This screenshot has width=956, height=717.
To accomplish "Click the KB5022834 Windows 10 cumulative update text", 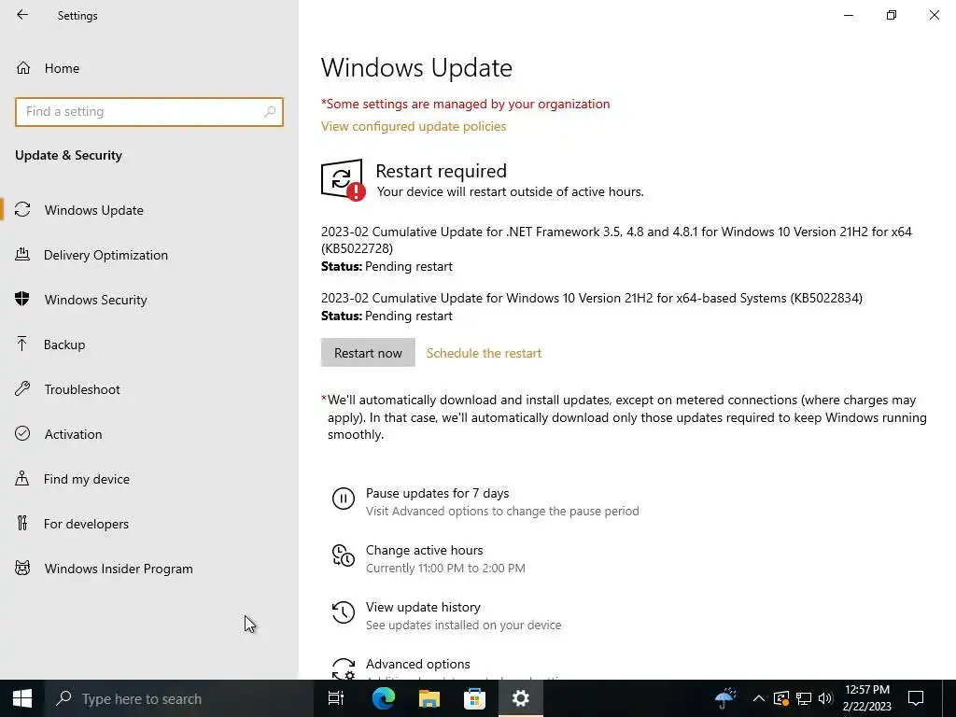I will click(591, 298).
